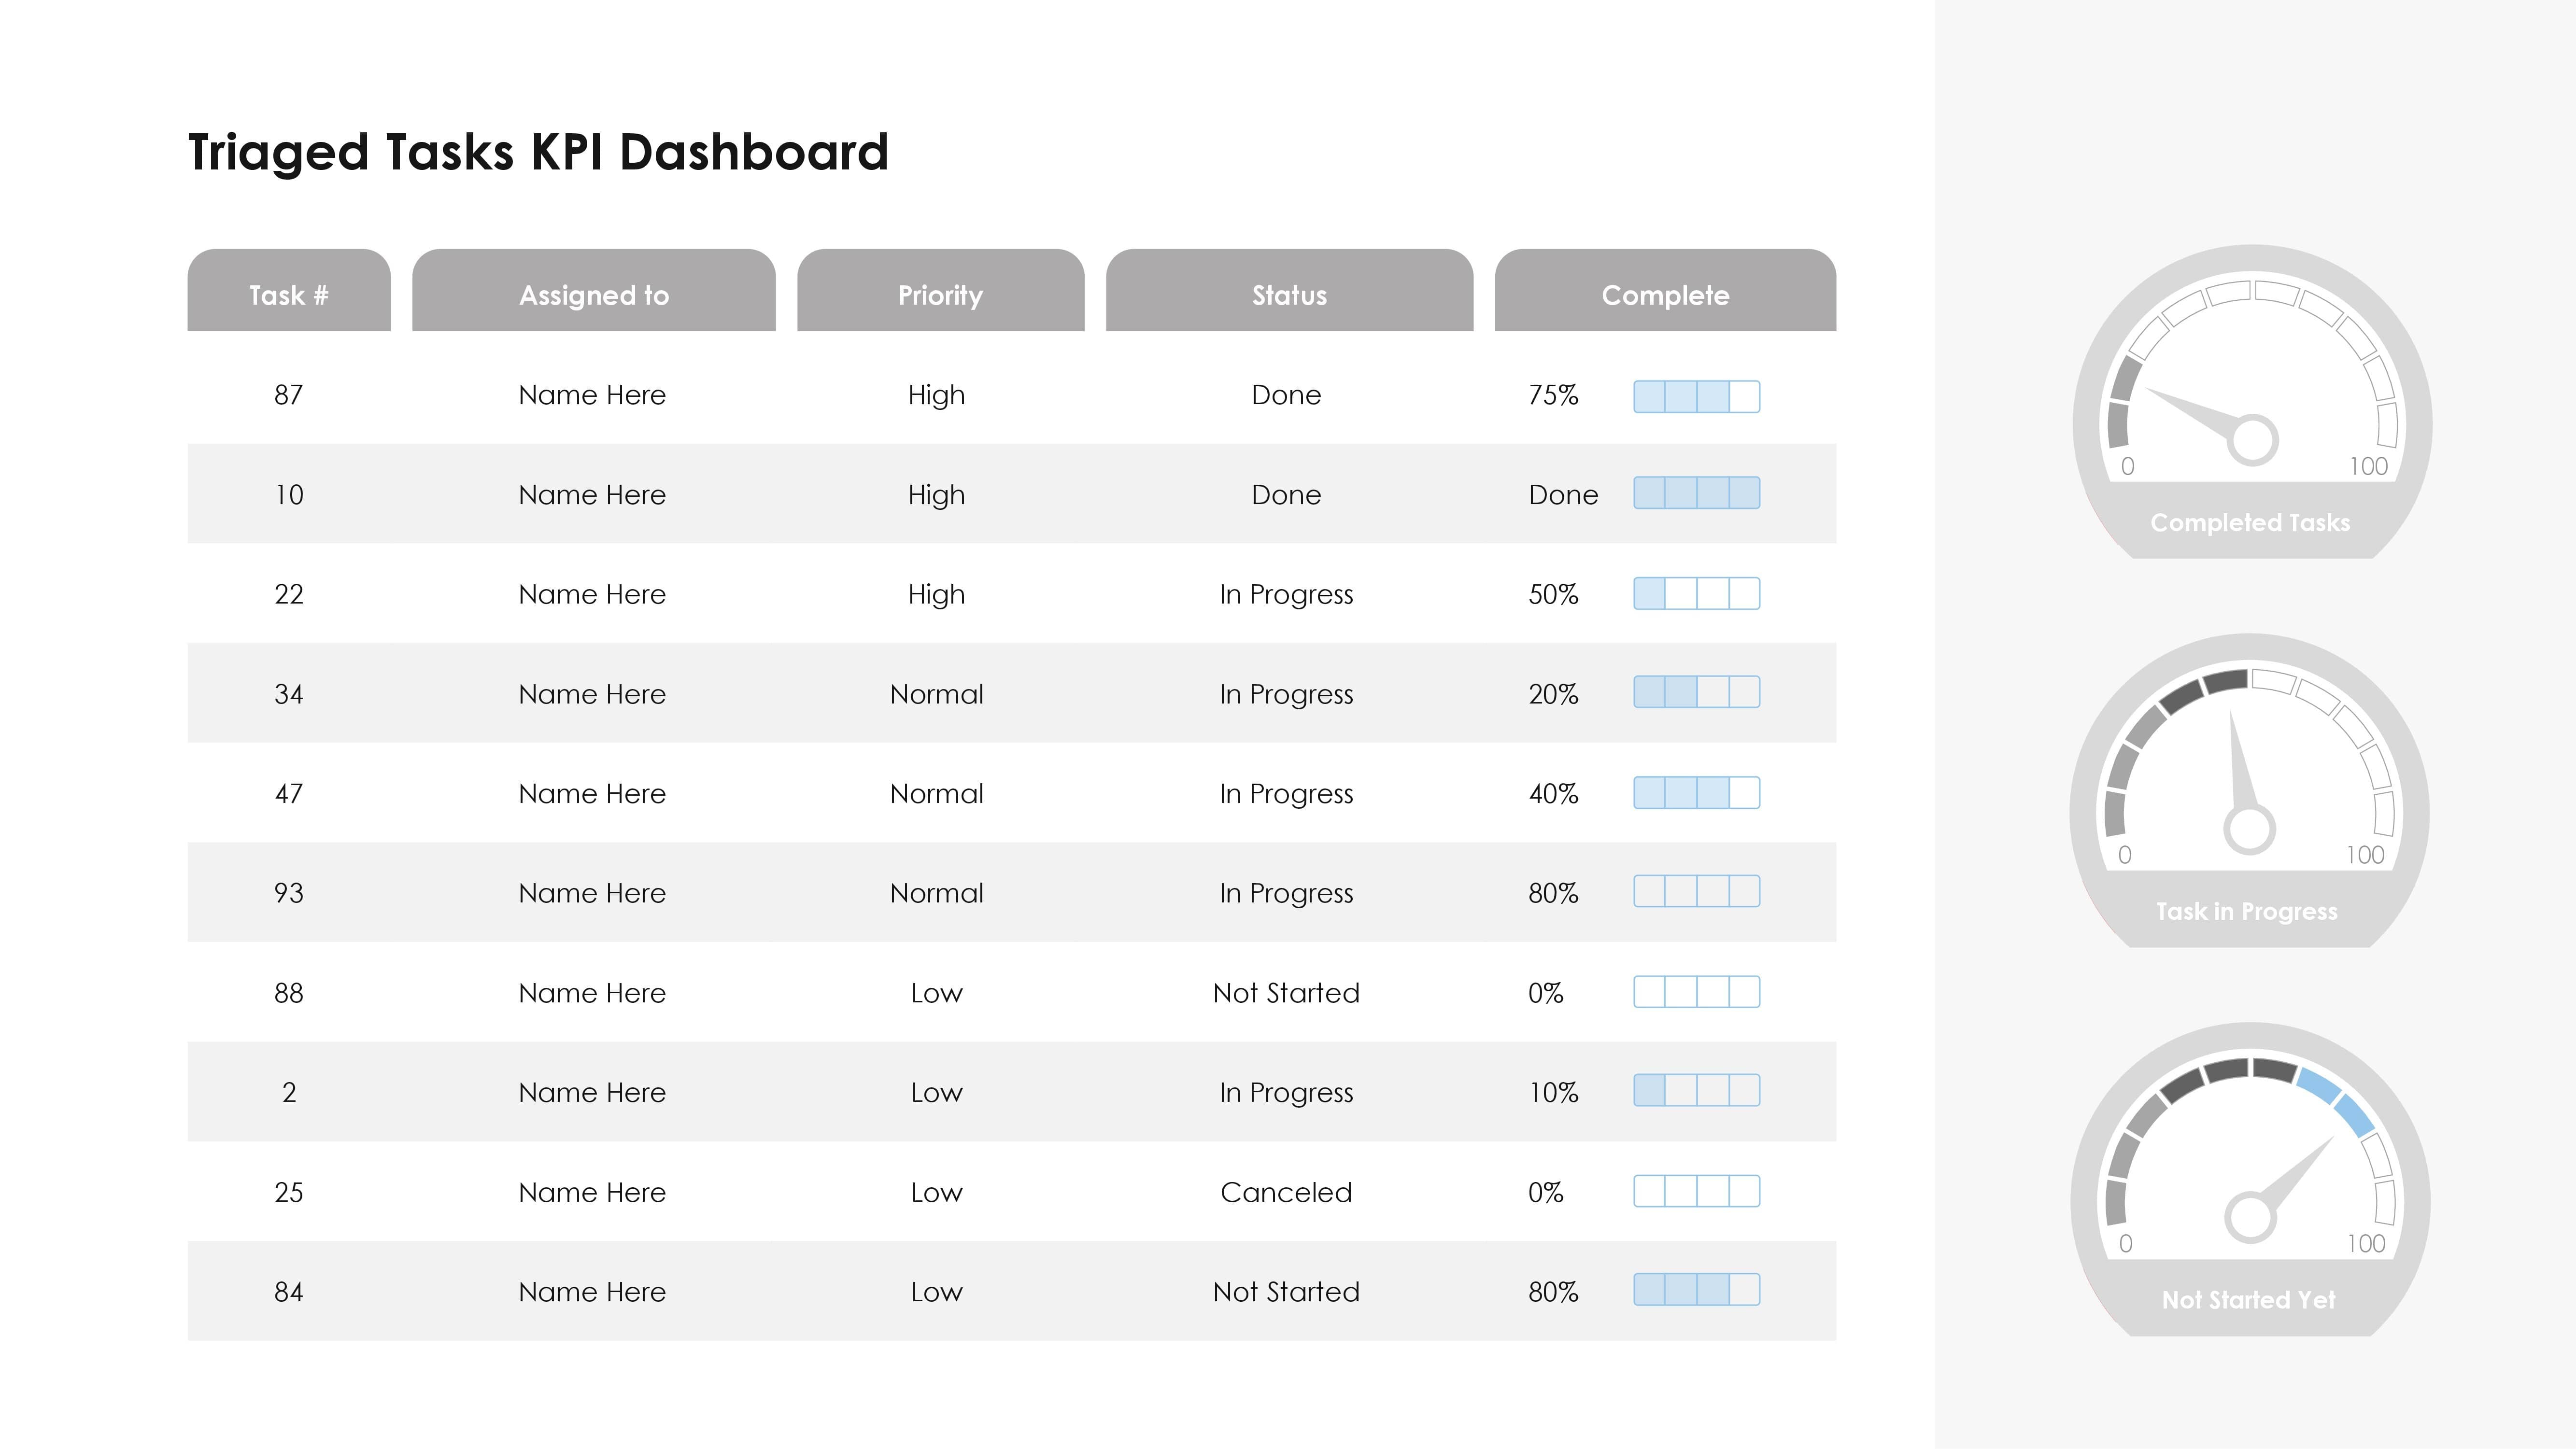Select the progress bar for task 25
Image resolution: width=2576 pixels, height=1449 pixels.
1697,1190
